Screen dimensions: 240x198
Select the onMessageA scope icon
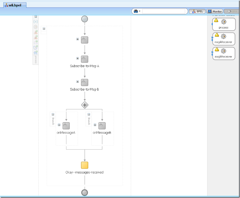click(x=66, y=126)
